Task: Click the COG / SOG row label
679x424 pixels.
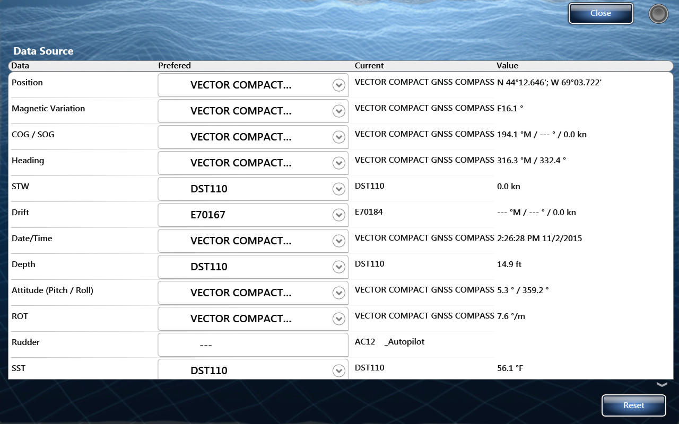Action: pyautogui.click(x=33, y=134)
